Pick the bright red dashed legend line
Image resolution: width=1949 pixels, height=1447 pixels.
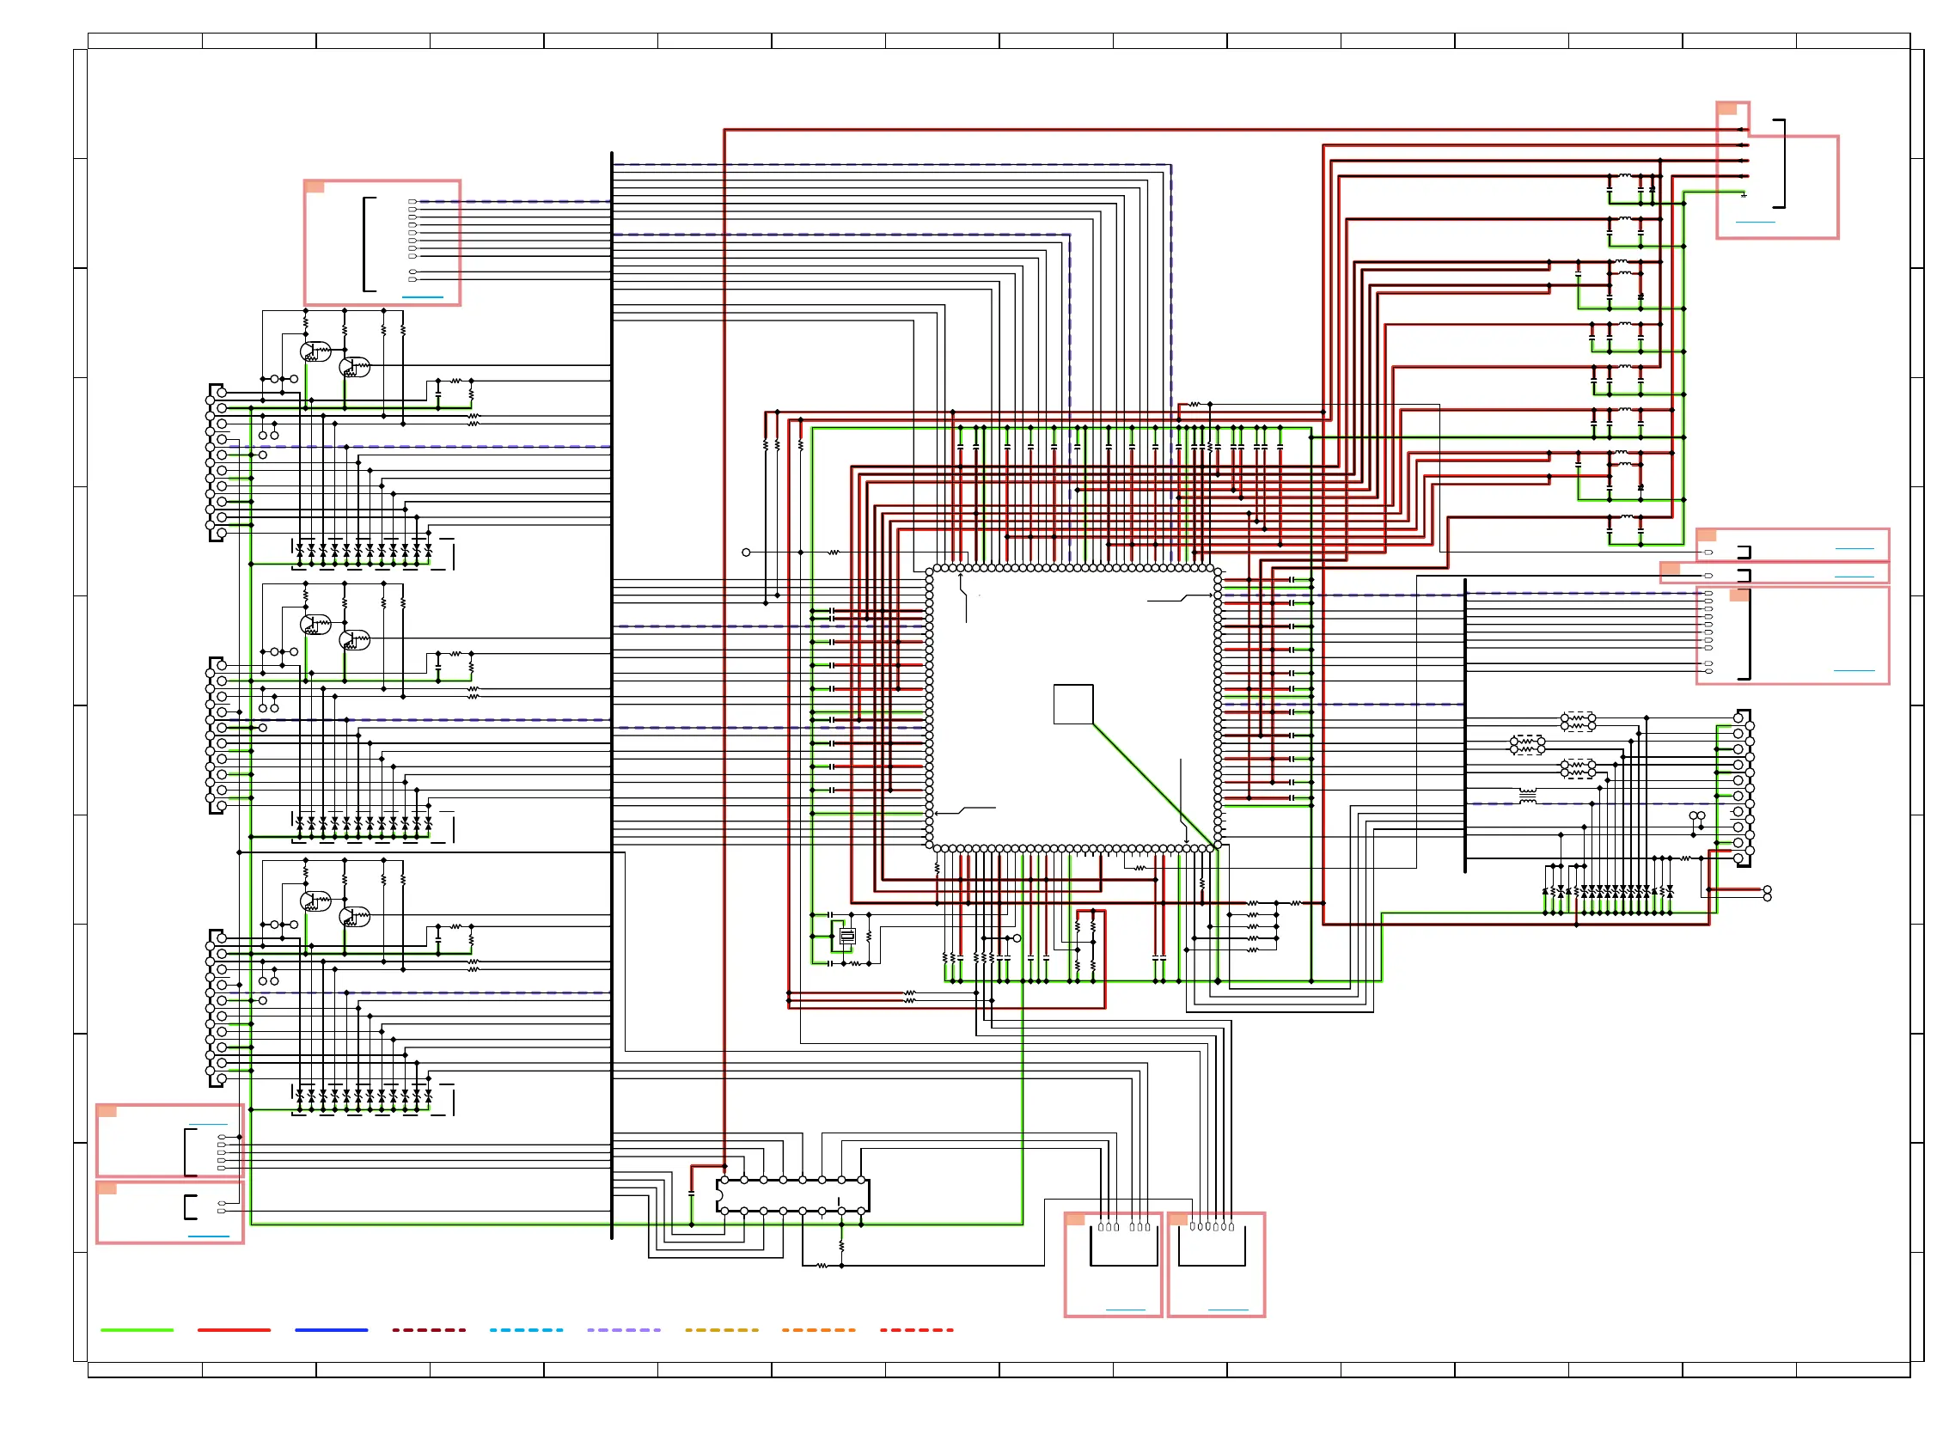916,1329
